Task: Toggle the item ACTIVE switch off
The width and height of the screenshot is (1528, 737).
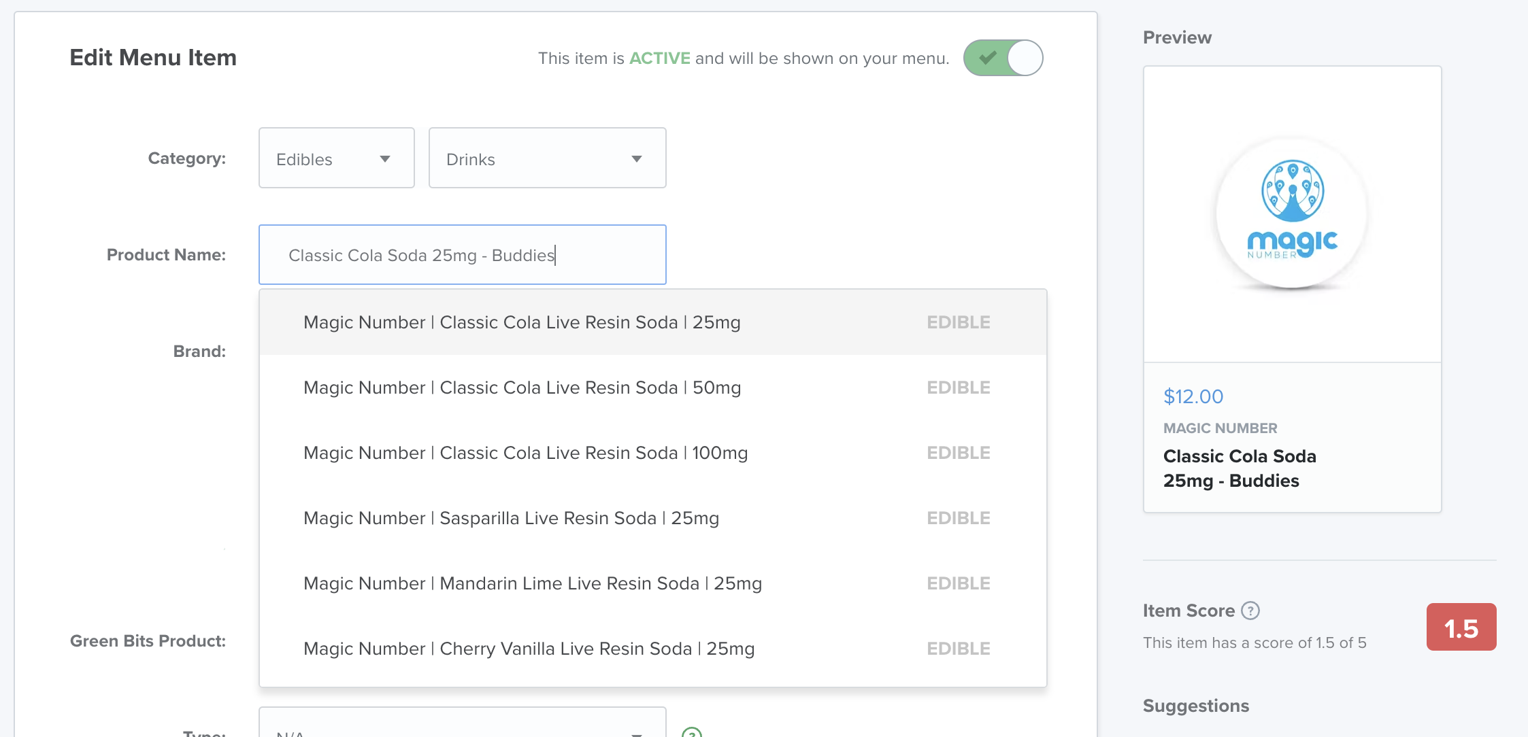Action: tap(1003, 58)
